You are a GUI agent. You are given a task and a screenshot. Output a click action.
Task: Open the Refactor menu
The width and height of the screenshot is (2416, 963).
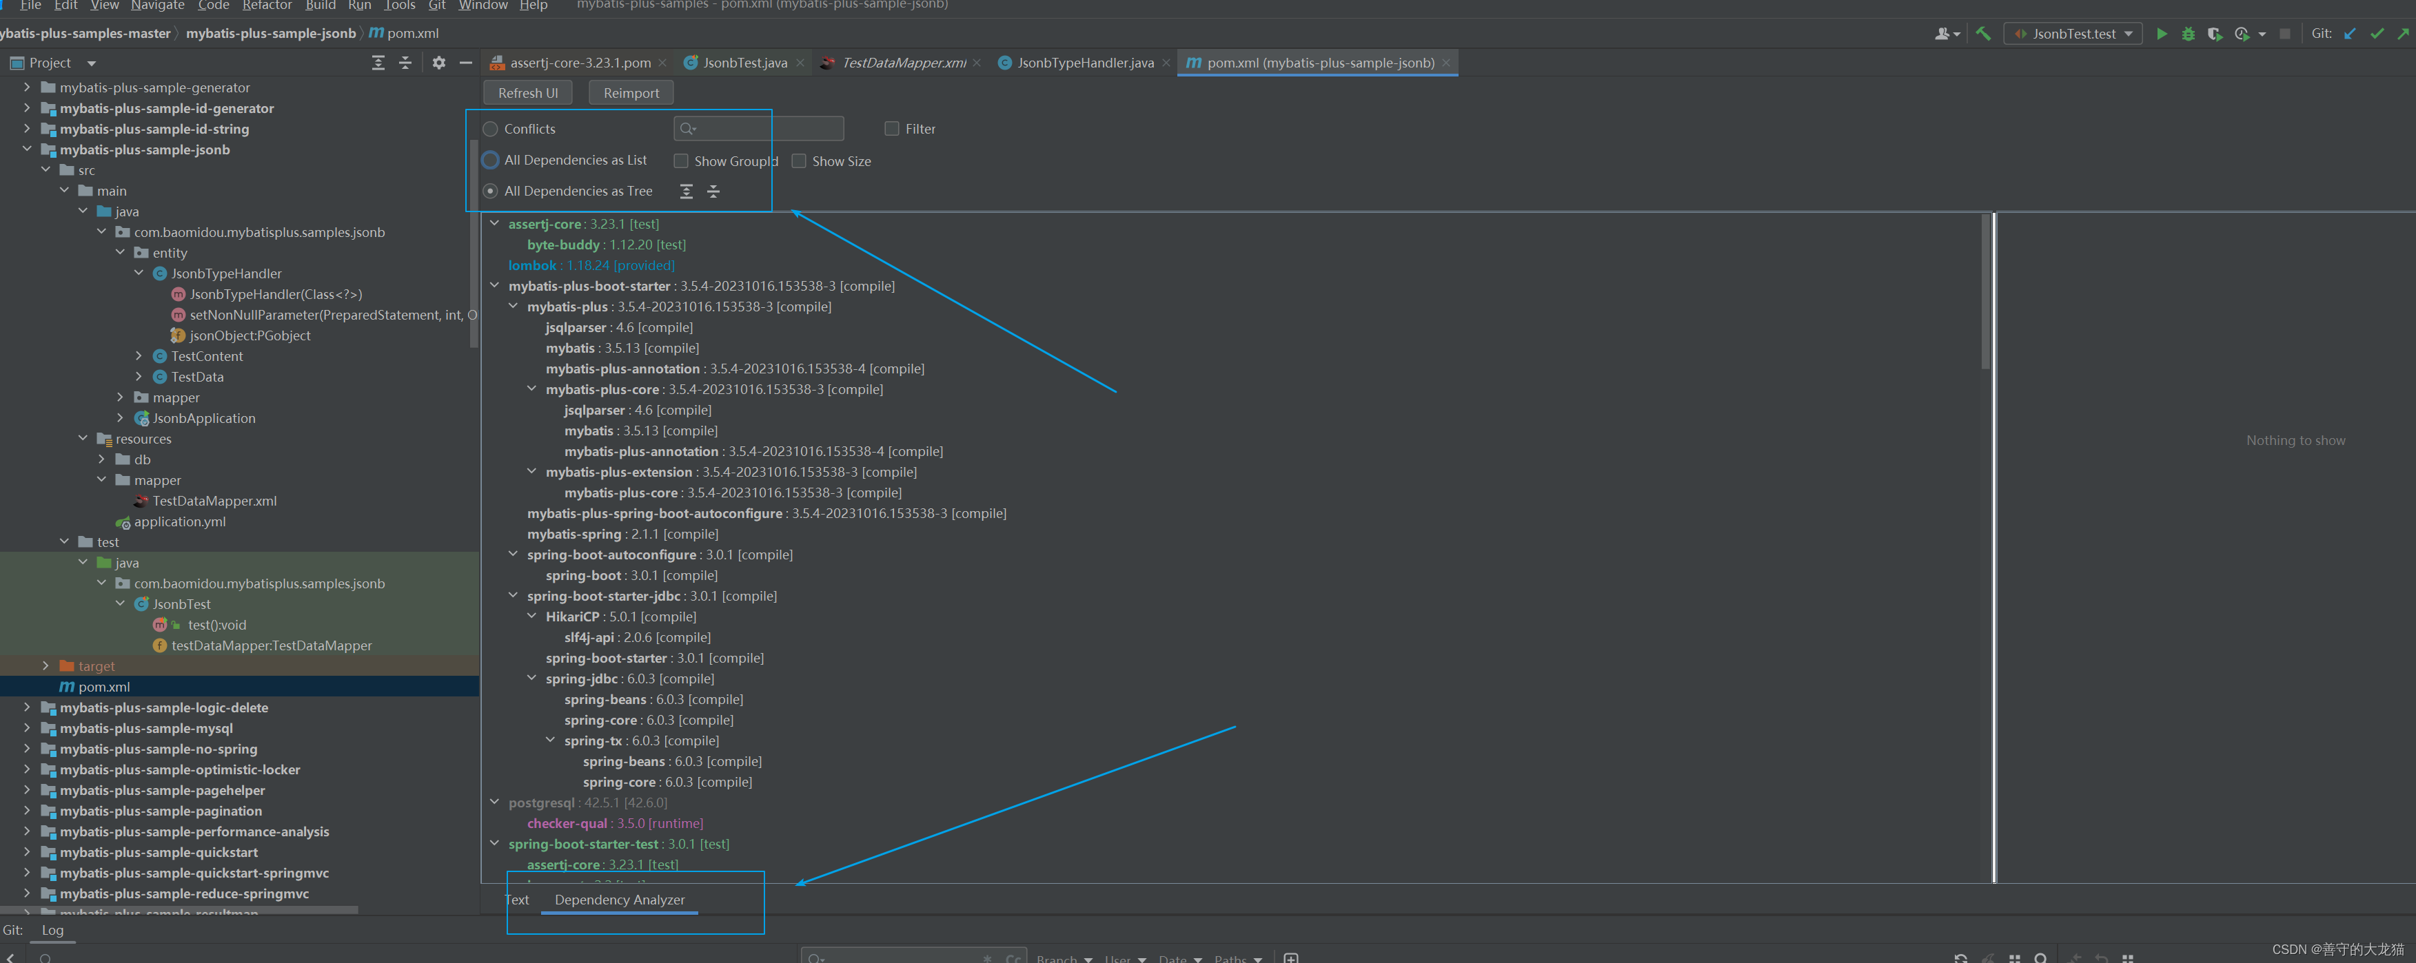tap(266, 6)
